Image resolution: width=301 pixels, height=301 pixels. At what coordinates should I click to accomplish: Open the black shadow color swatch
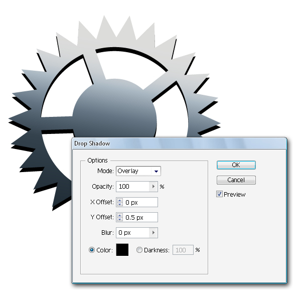(122, 250)
